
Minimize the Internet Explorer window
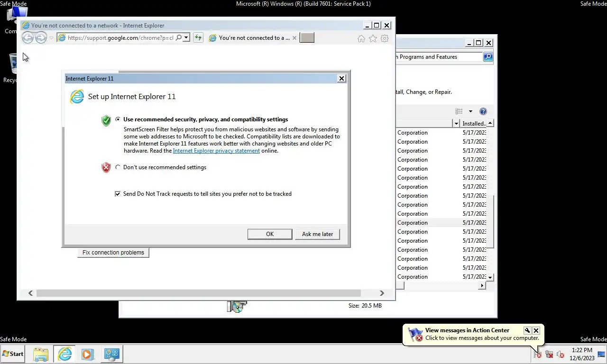[x=367, y=26]
